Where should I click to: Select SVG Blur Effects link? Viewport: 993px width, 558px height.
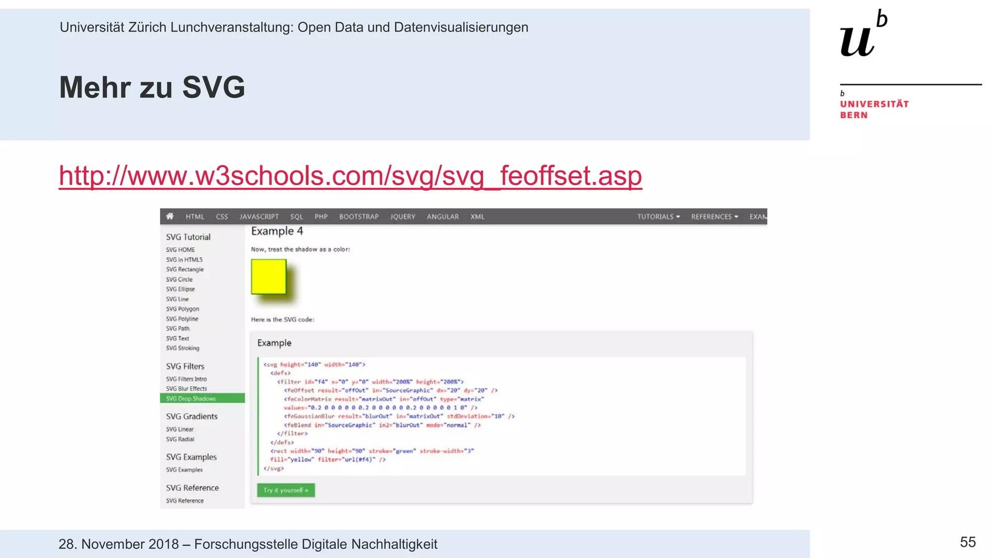click(x=187, y=388)
